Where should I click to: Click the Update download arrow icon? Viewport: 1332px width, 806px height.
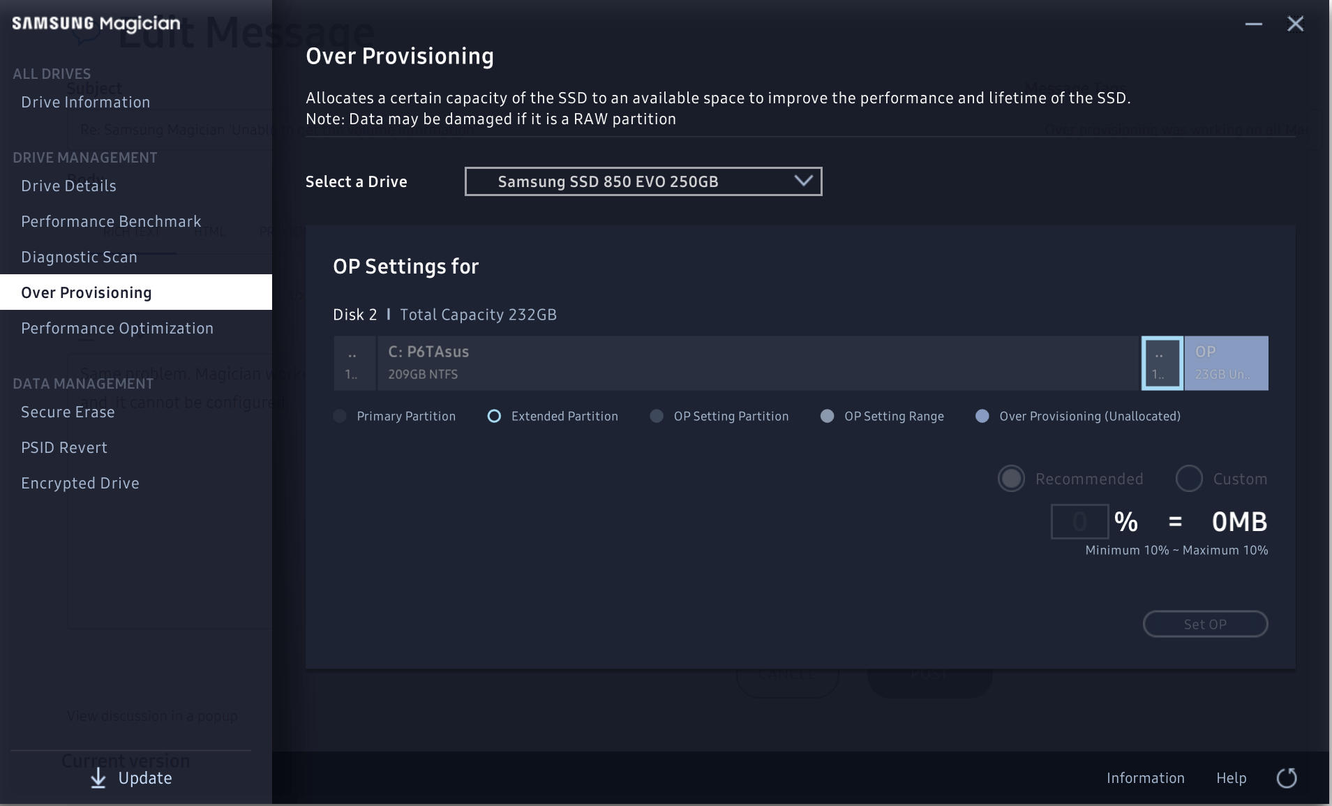[x=98, y=778]
